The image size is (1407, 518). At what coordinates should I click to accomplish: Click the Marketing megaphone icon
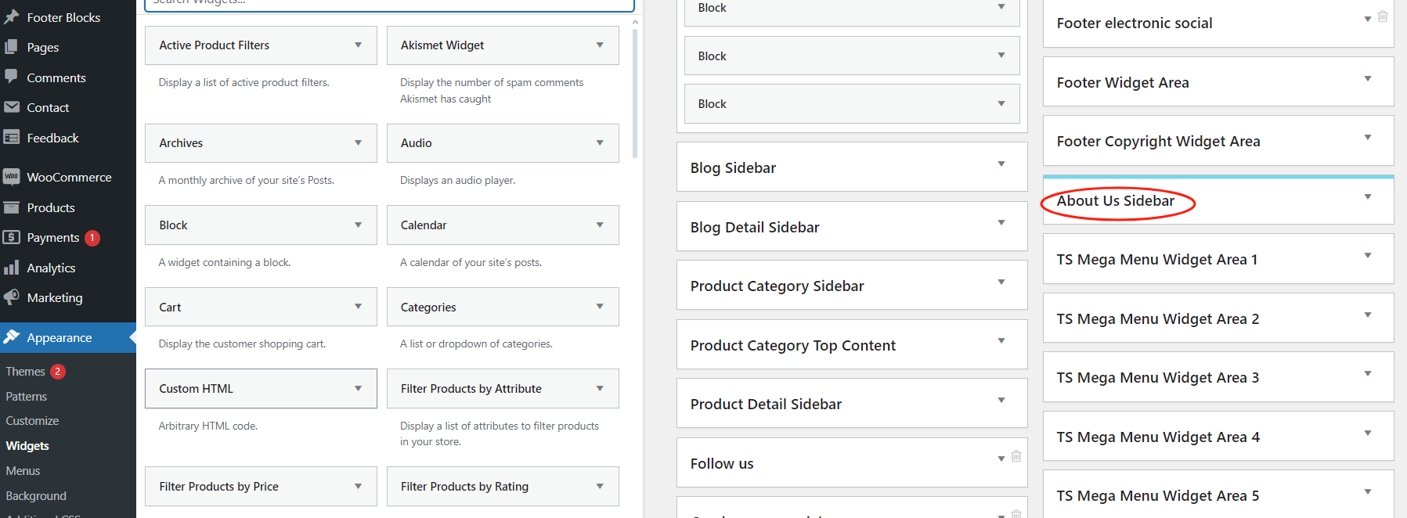click(x=12, y=297)
